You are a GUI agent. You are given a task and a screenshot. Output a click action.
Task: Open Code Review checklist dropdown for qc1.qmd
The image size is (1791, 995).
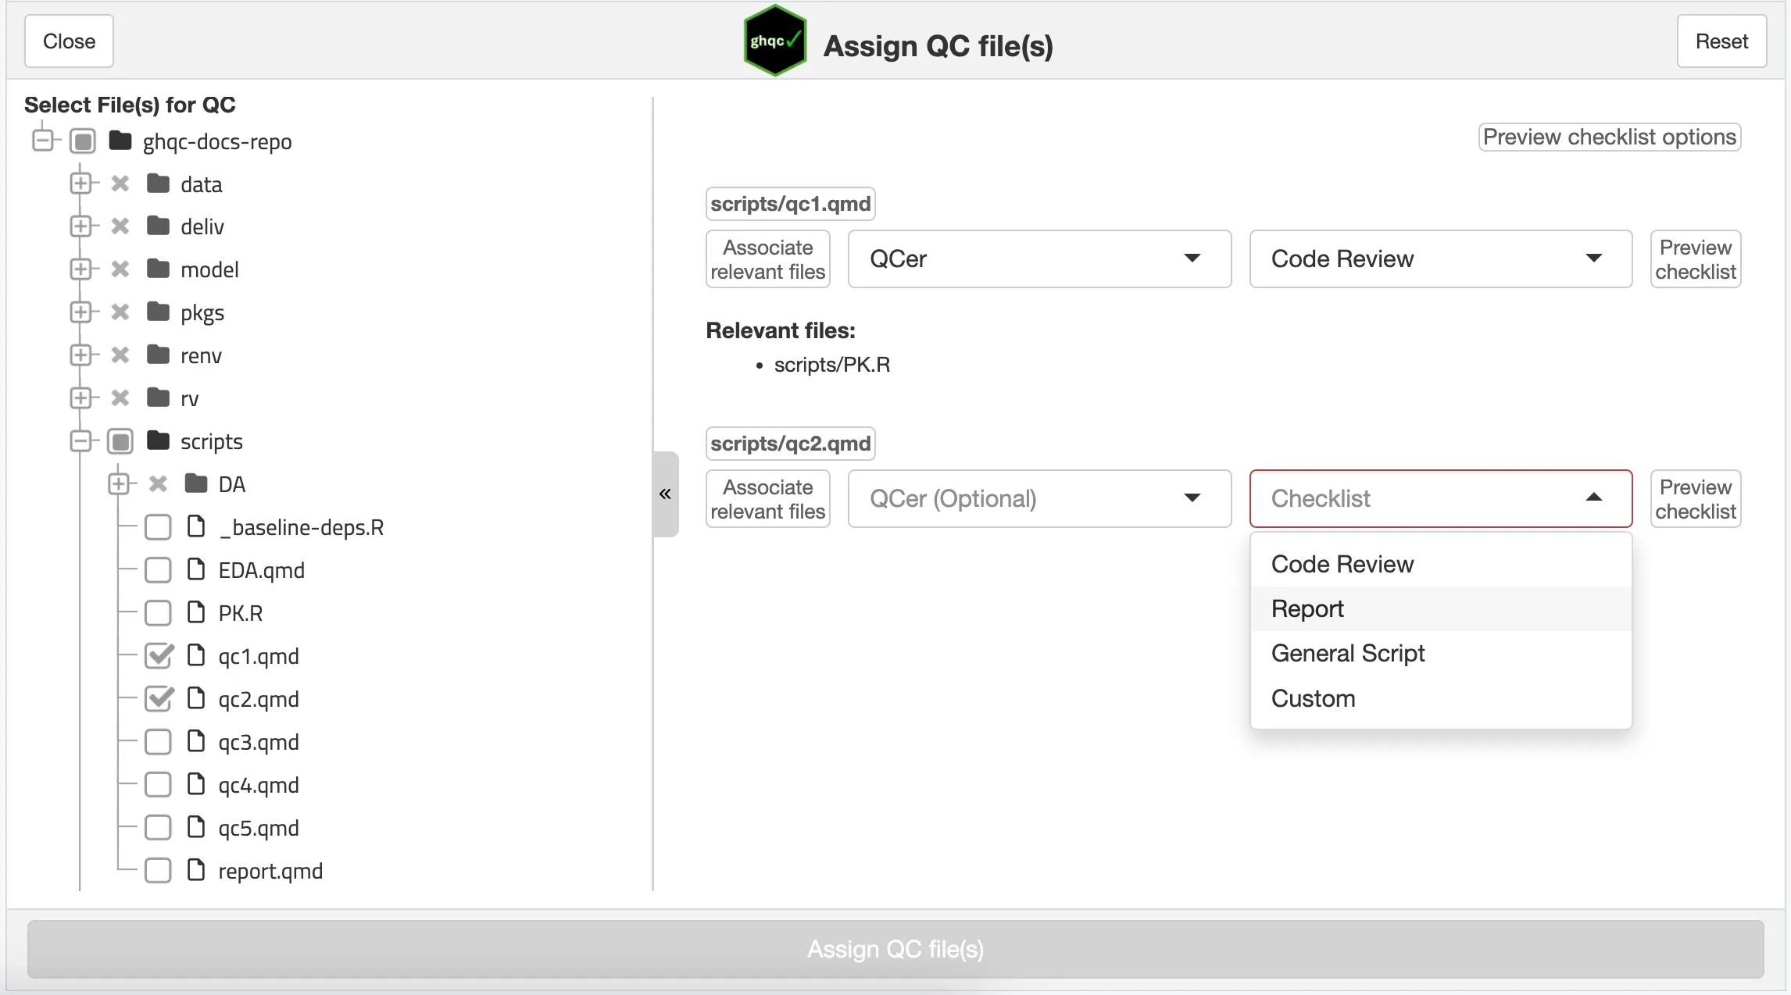coord(1440,259)
